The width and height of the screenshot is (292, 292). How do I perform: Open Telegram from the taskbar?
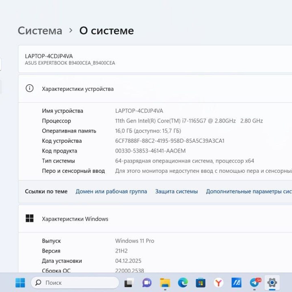tap(255, 283)
